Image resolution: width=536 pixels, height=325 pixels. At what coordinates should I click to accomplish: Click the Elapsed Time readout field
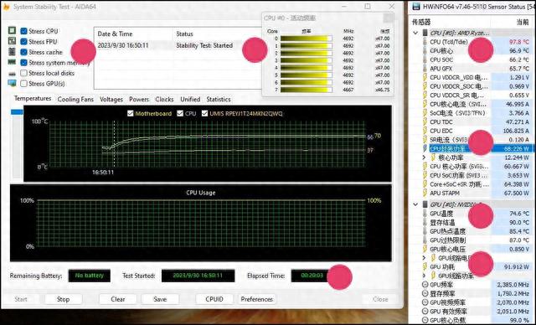312,276
